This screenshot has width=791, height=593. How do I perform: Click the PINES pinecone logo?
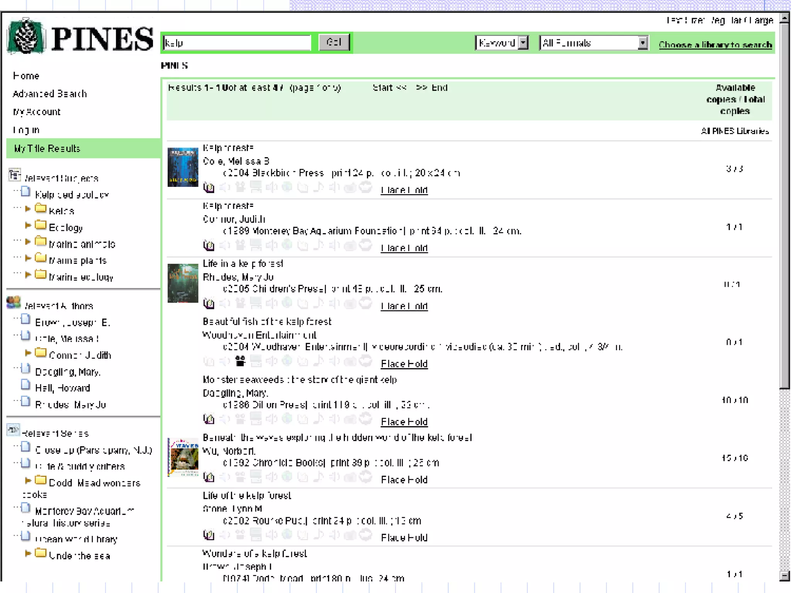[x=26, y=37]
